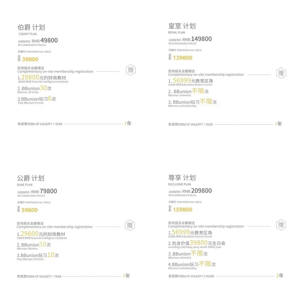Click the 39800元生日会 birthday party benefit
Viewport: 303px width, 303px height.
(197, 243)
